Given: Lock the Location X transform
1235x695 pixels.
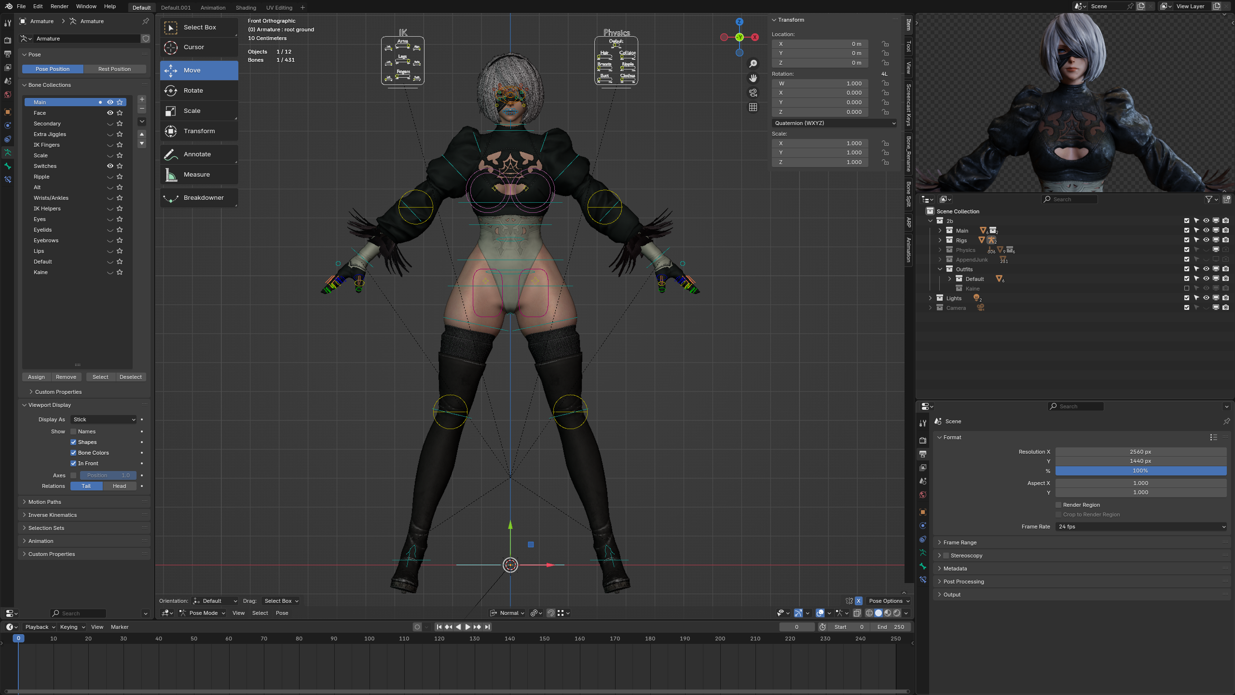Looking at the screenshot, I should coord(885,44).
